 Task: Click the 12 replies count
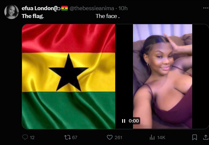click(x=32, y=137)
